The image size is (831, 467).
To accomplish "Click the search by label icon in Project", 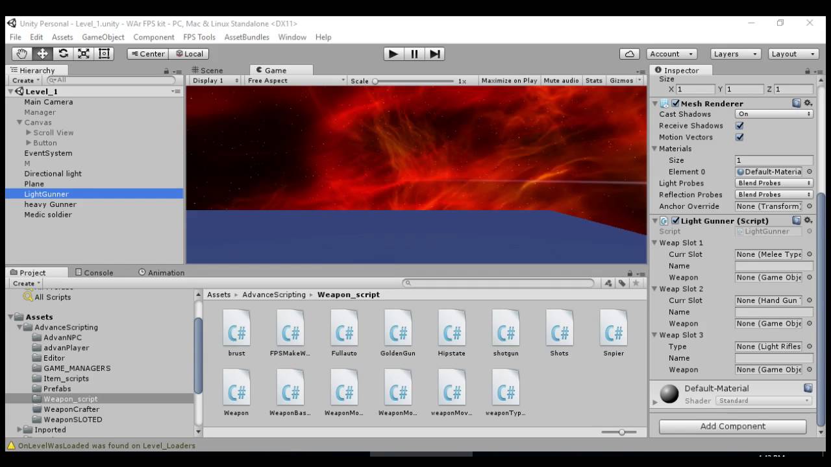I will tap(622, 283).
